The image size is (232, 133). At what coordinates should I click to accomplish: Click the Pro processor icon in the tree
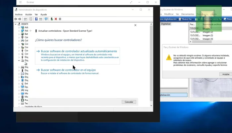click(22, 100)
